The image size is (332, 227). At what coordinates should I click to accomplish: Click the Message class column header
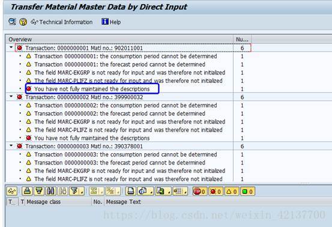tap(58, 202)
